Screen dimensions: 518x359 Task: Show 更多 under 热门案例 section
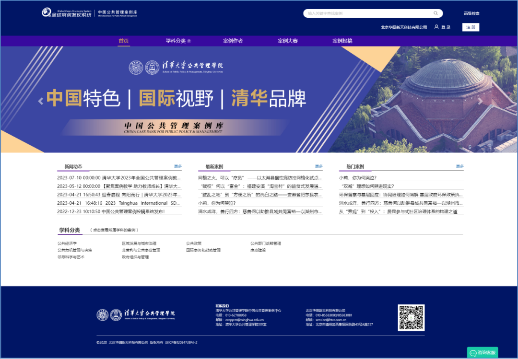coord(459,166)
